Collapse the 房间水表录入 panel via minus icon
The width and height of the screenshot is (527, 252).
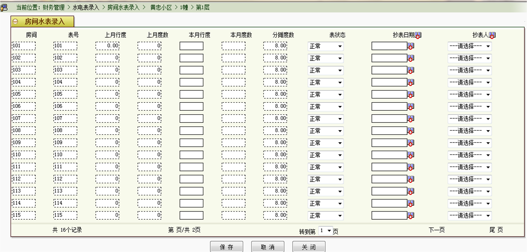pos(16,21)
